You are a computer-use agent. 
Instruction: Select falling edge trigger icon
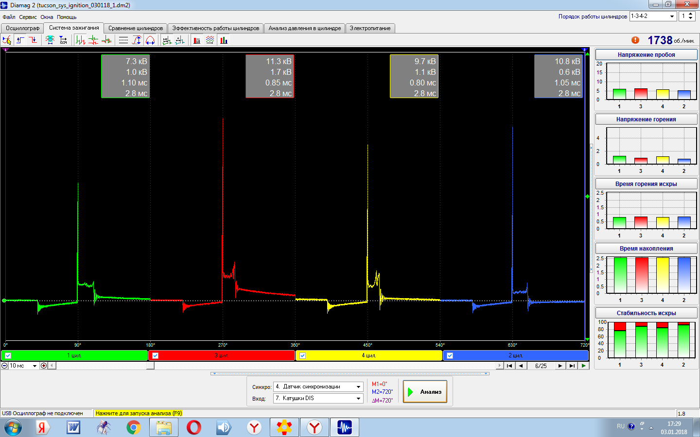[33, 40]
